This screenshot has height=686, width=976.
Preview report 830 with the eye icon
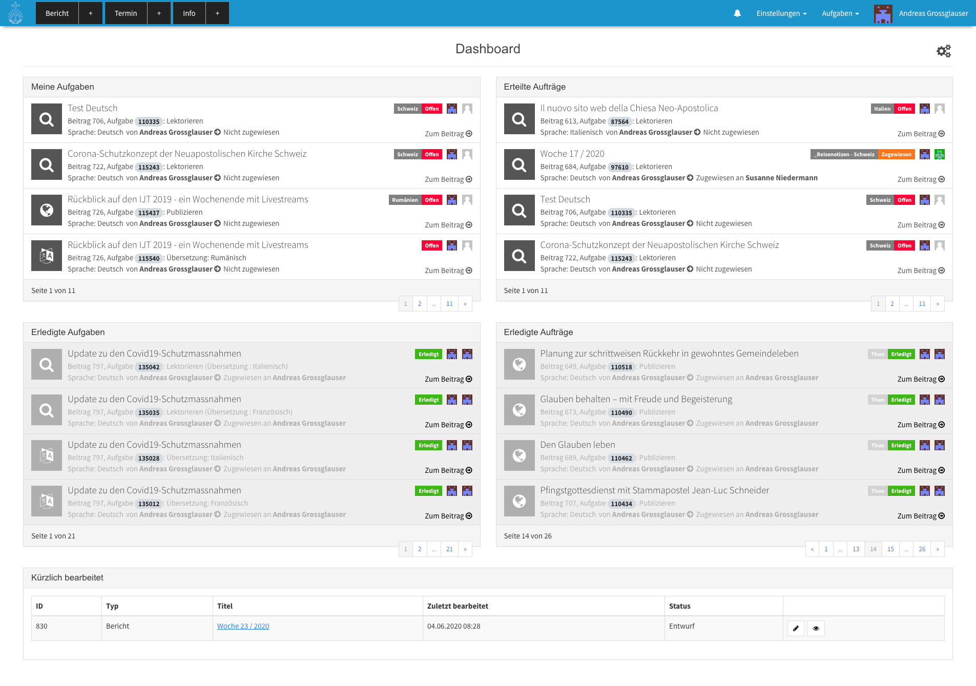(816, 628)
